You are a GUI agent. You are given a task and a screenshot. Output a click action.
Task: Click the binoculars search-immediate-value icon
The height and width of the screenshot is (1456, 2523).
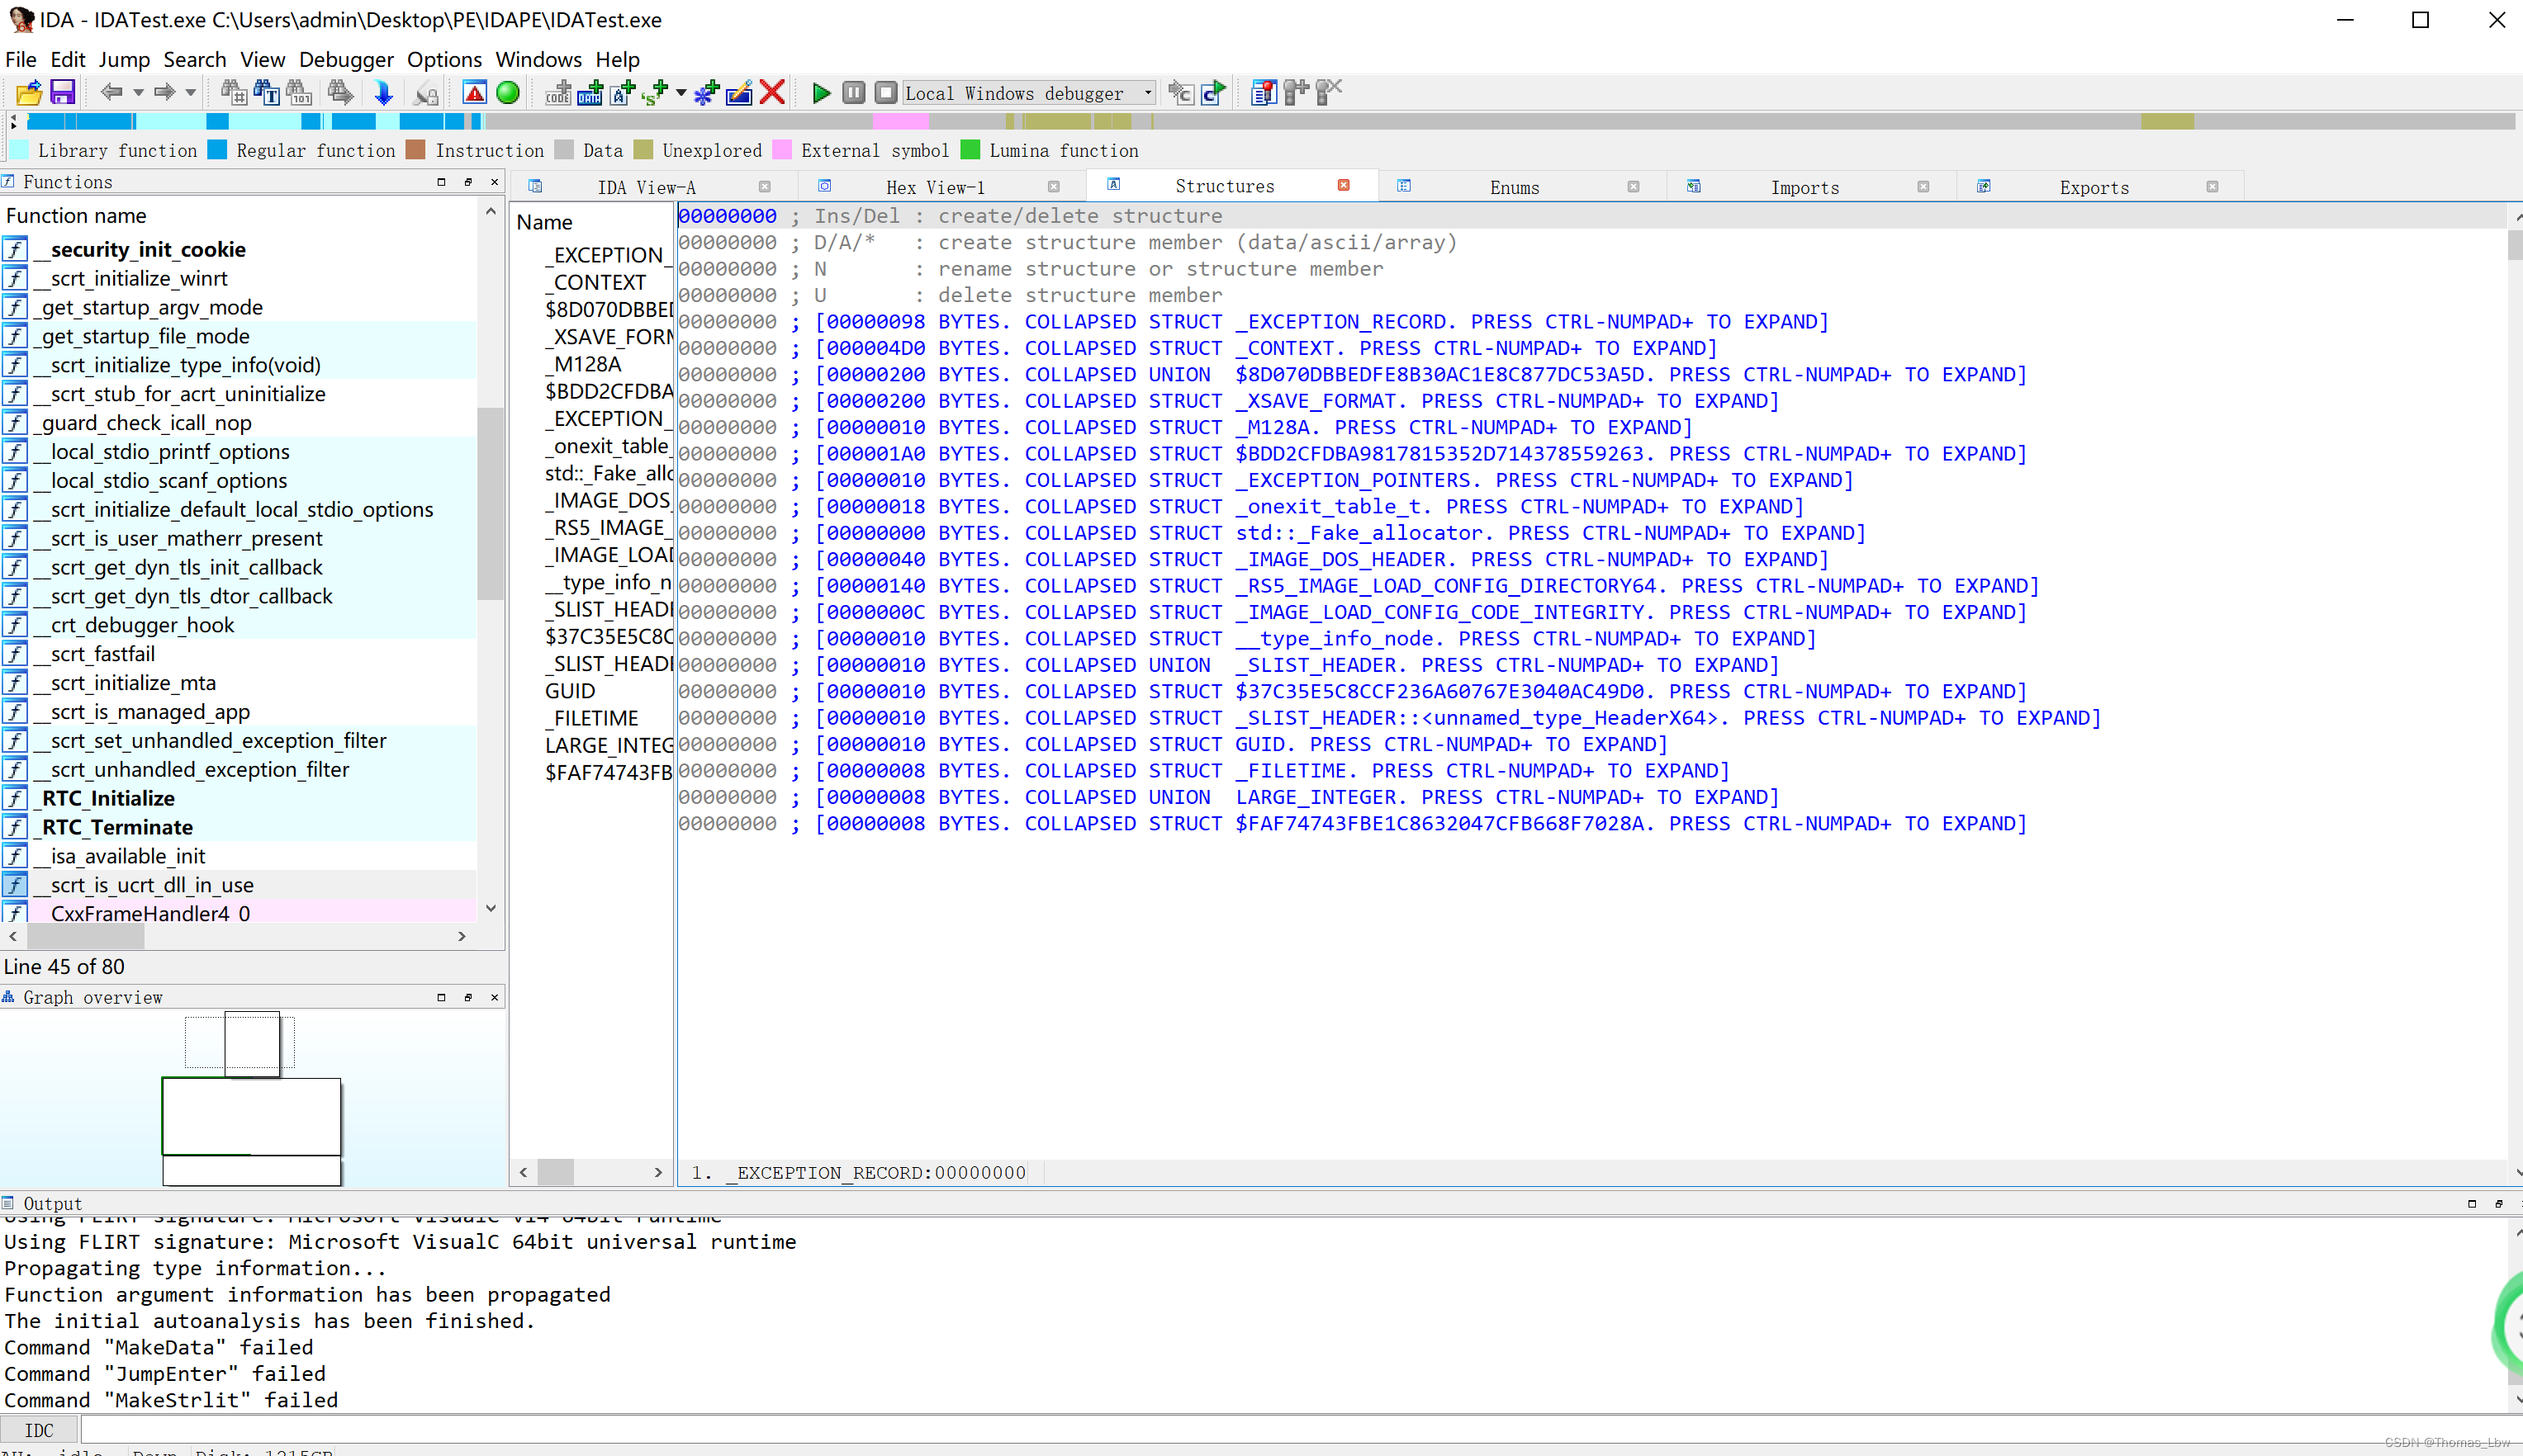coord(233,93)
